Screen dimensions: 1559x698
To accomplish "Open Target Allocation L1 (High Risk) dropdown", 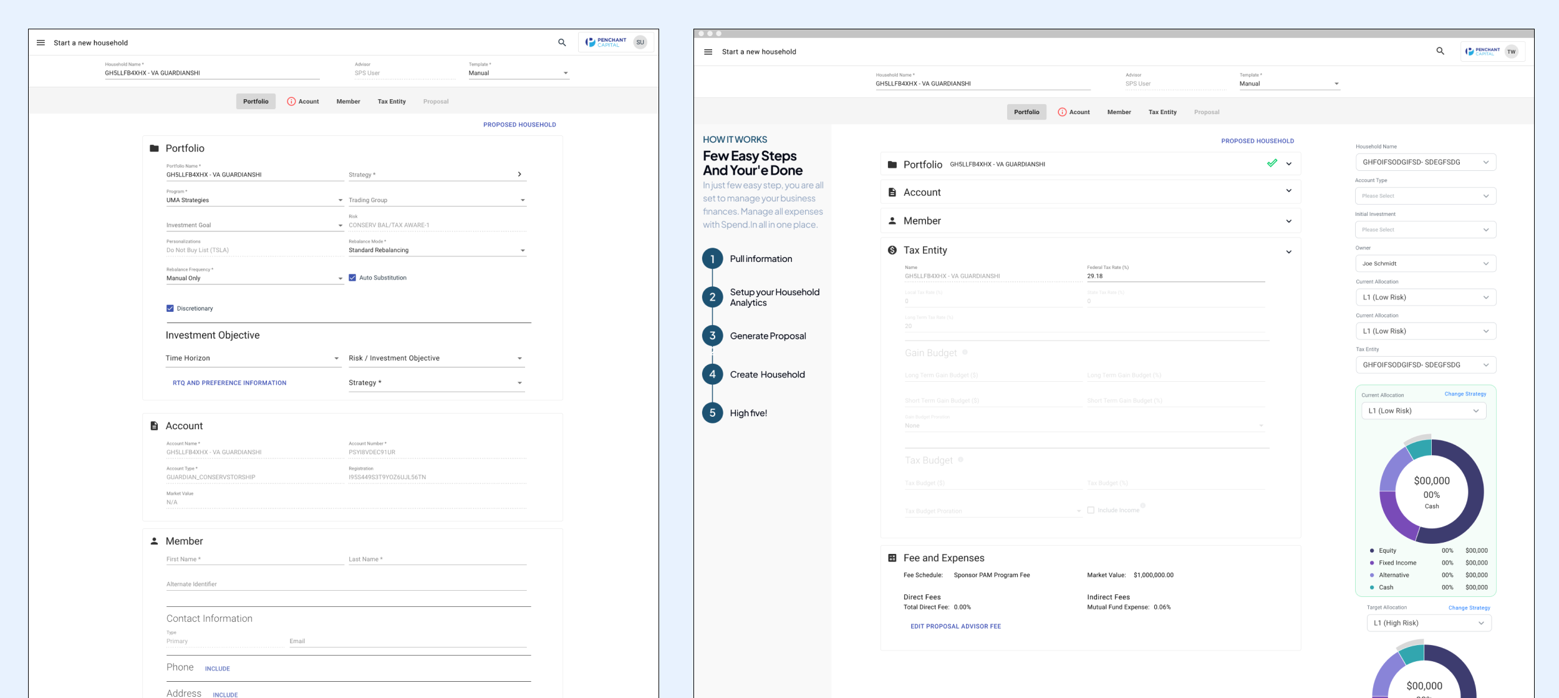I will coord(1429,623).
